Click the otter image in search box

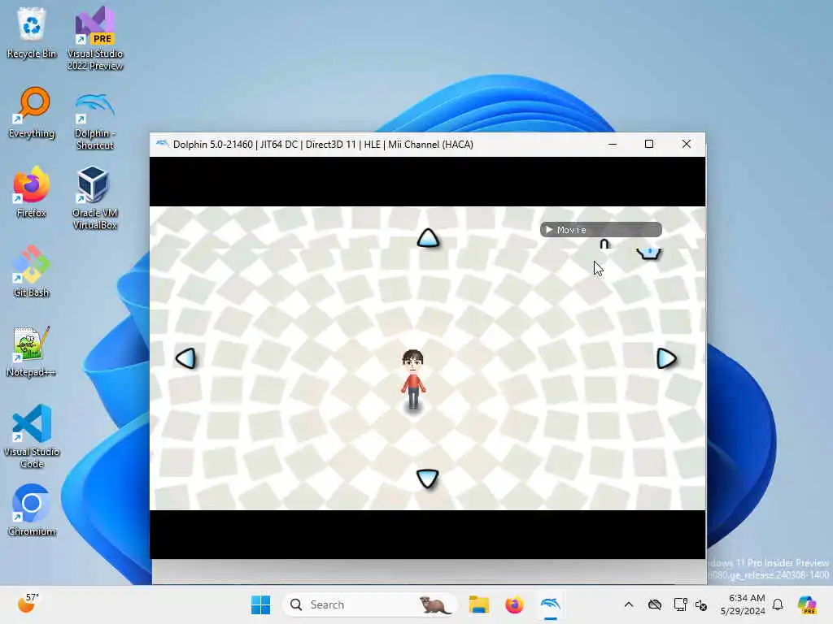(x=435, y=604)
